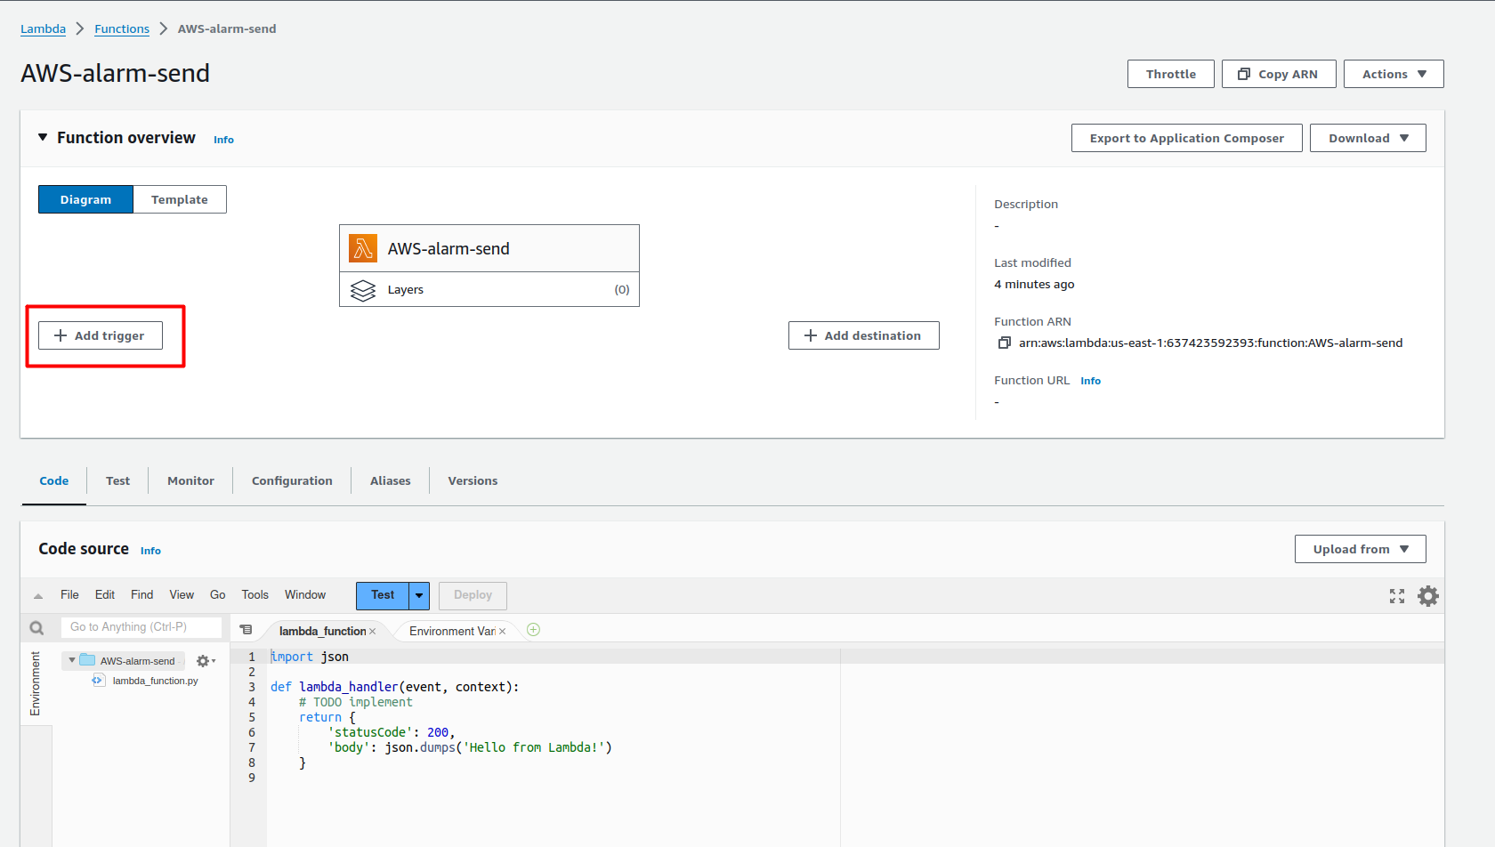Click the Add trigger button

pyautogui.click(x=101, y=335)
